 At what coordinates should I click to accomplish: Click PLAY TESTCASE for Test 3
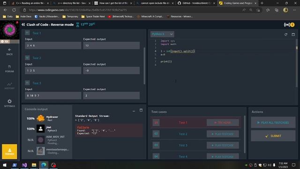coord(223,145)
